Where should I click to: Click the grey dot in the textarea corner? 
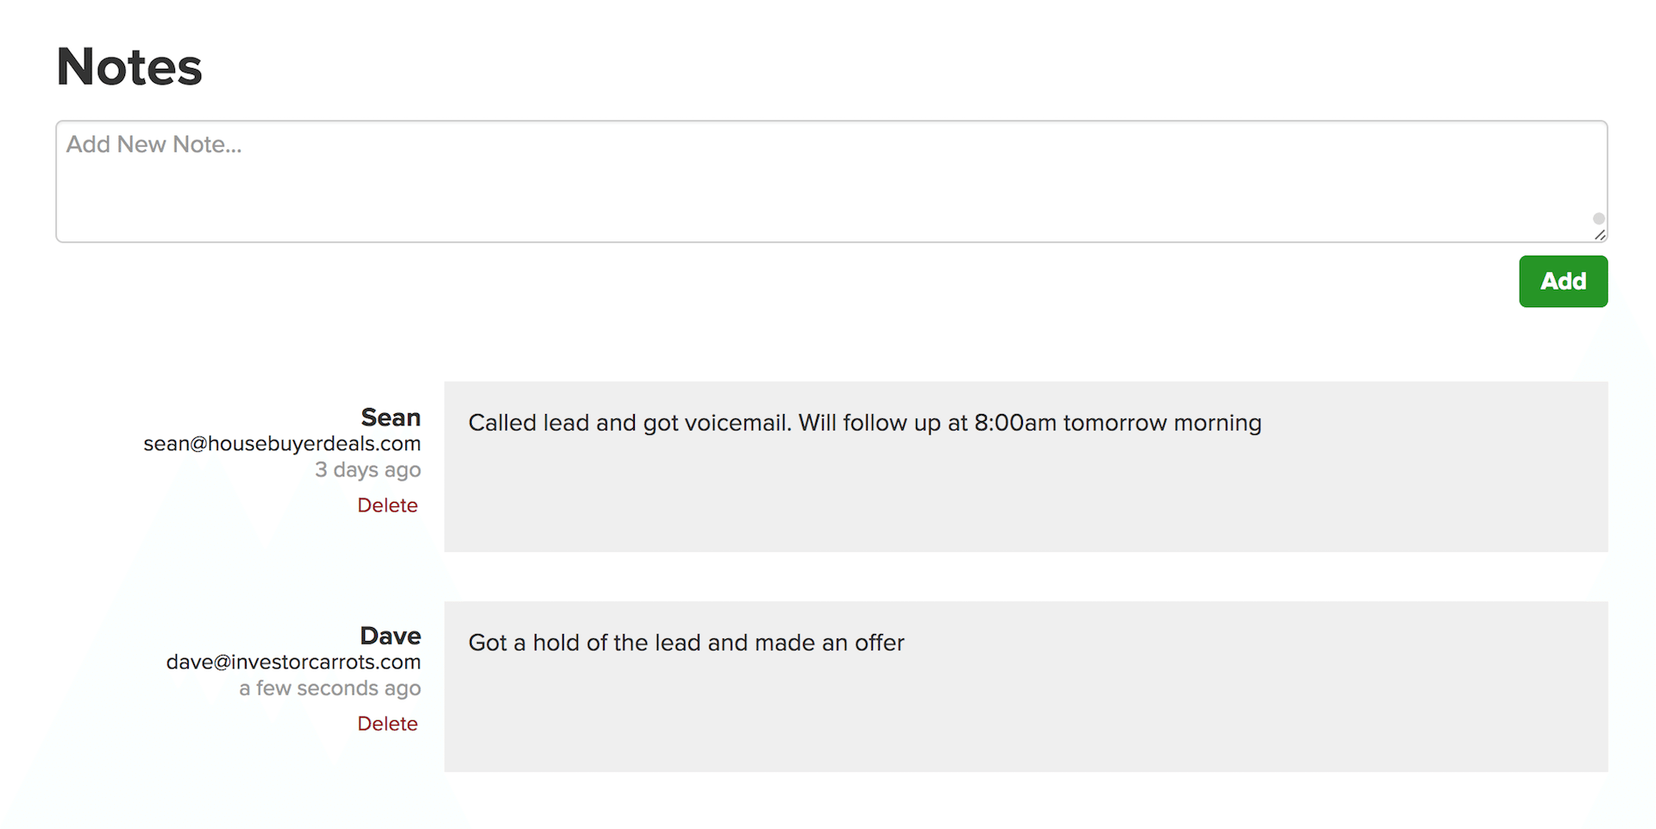coord(1598,219)
